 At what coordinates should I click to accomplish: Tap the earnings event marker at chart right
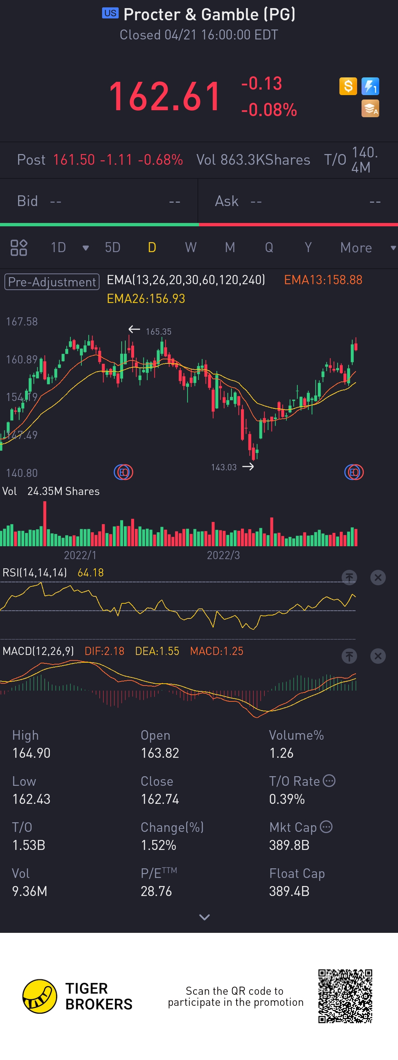(x=354, y=472)
